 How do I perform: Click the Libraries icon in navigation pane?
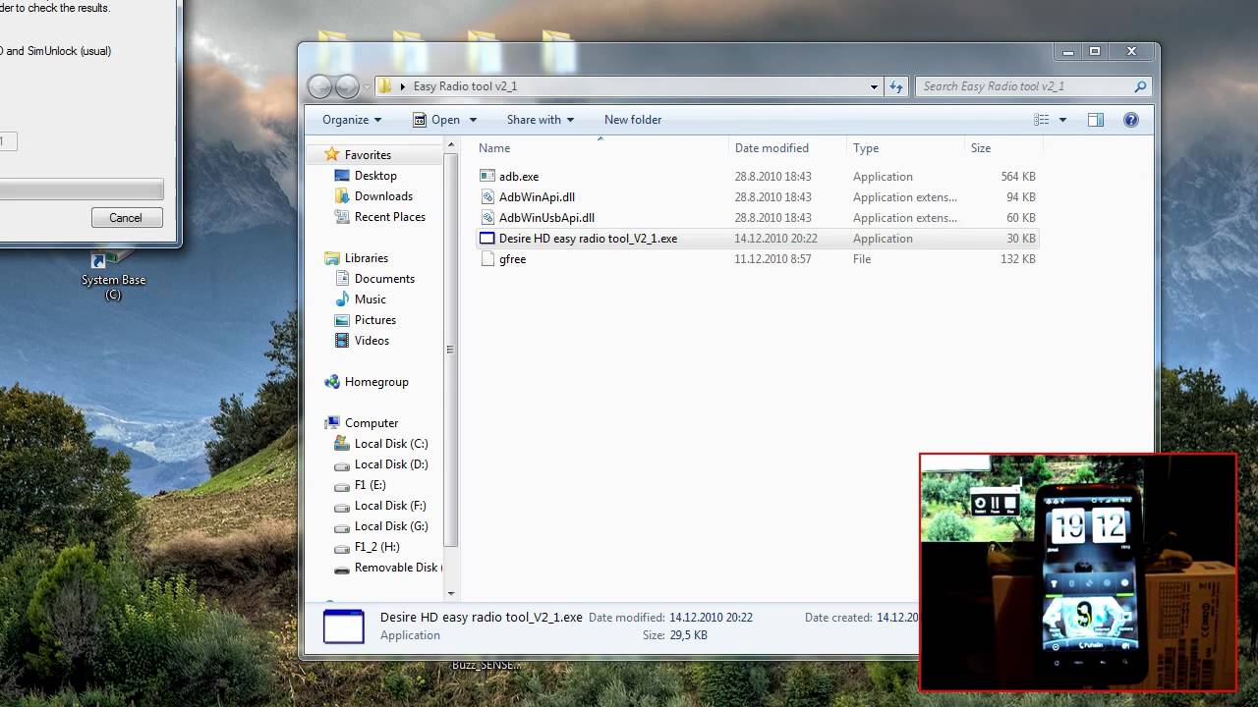click(332, 258)
